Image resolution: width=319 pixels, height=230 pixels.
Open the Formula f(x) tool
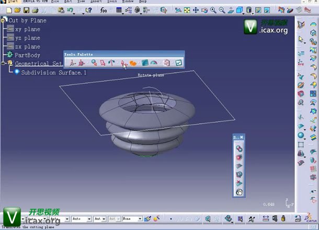point(104,10)
